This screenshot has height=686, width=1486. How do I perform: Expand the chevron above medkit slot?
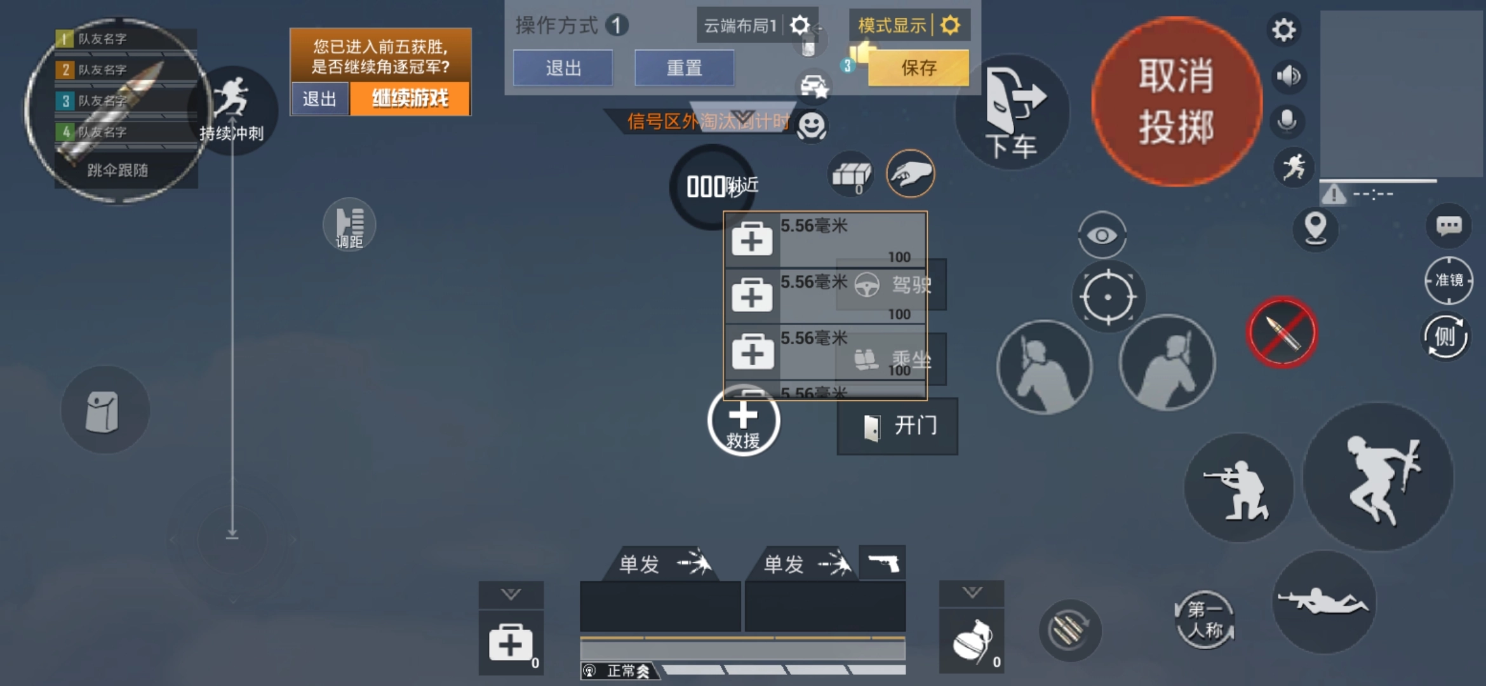point(511,595)
